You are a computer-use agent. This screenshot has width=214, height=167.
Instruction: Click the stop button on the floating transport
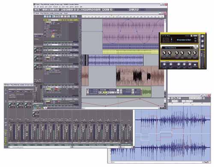pos(103,93)
